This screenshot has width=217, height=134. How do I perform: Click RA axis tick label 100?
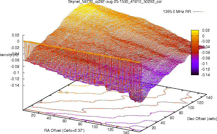(x=95, y=127)
